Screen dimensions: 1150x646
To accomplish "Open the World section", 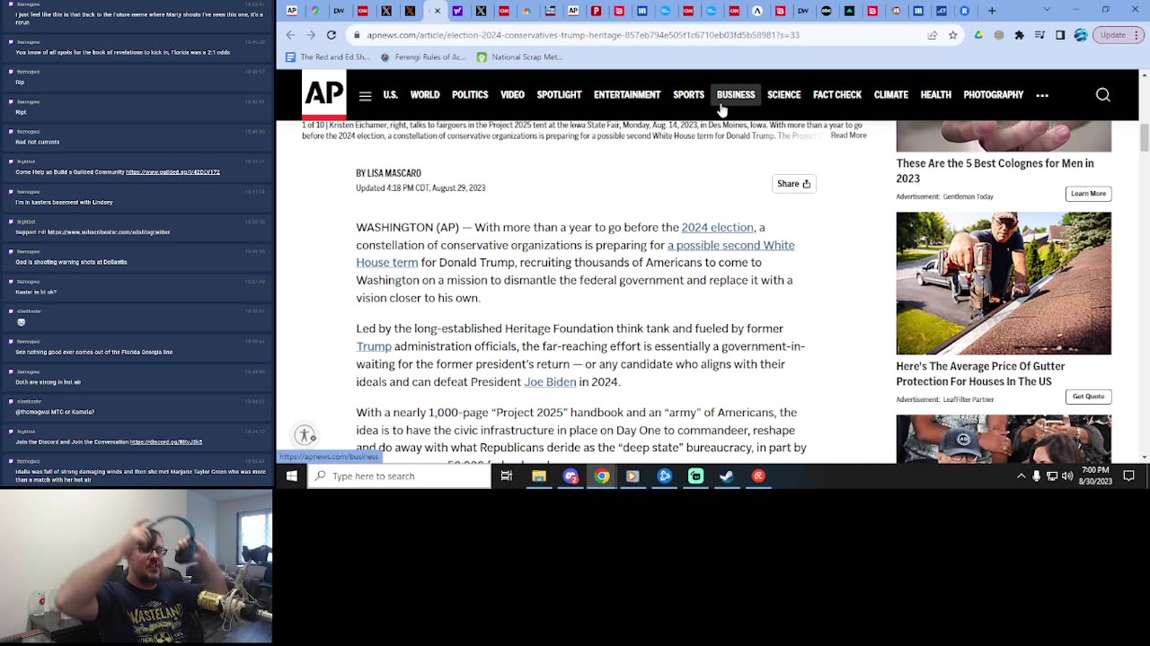I will pos(425,95).
